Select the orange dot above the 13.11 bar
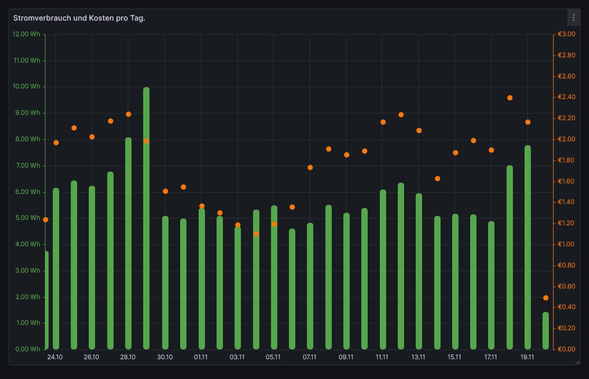The image size is (589, 379). [x=419, y=130]
